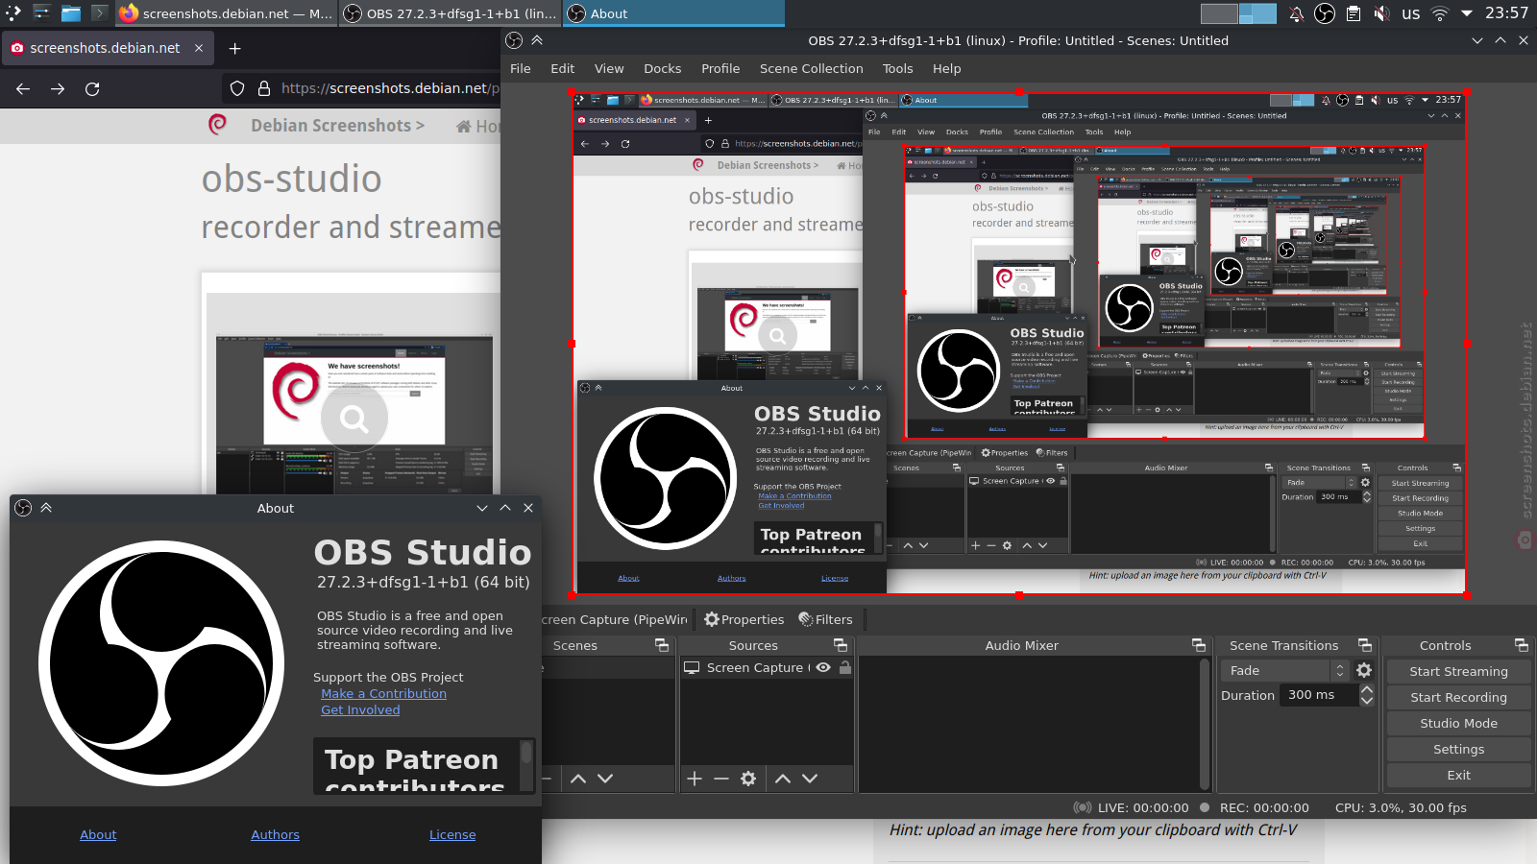This screenshot has width=1537, height=864.
Task: Open the Scene Collection menu
Action: (x=811, y=69)
